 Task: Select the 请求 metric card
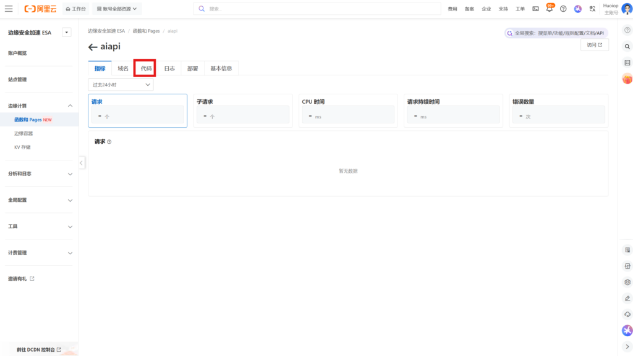(x=138, y=110)
